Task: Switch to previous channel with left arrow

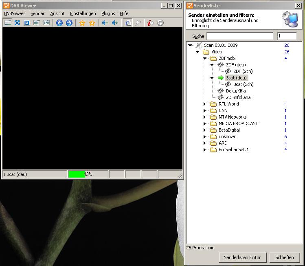Action: tap(59, 23)
